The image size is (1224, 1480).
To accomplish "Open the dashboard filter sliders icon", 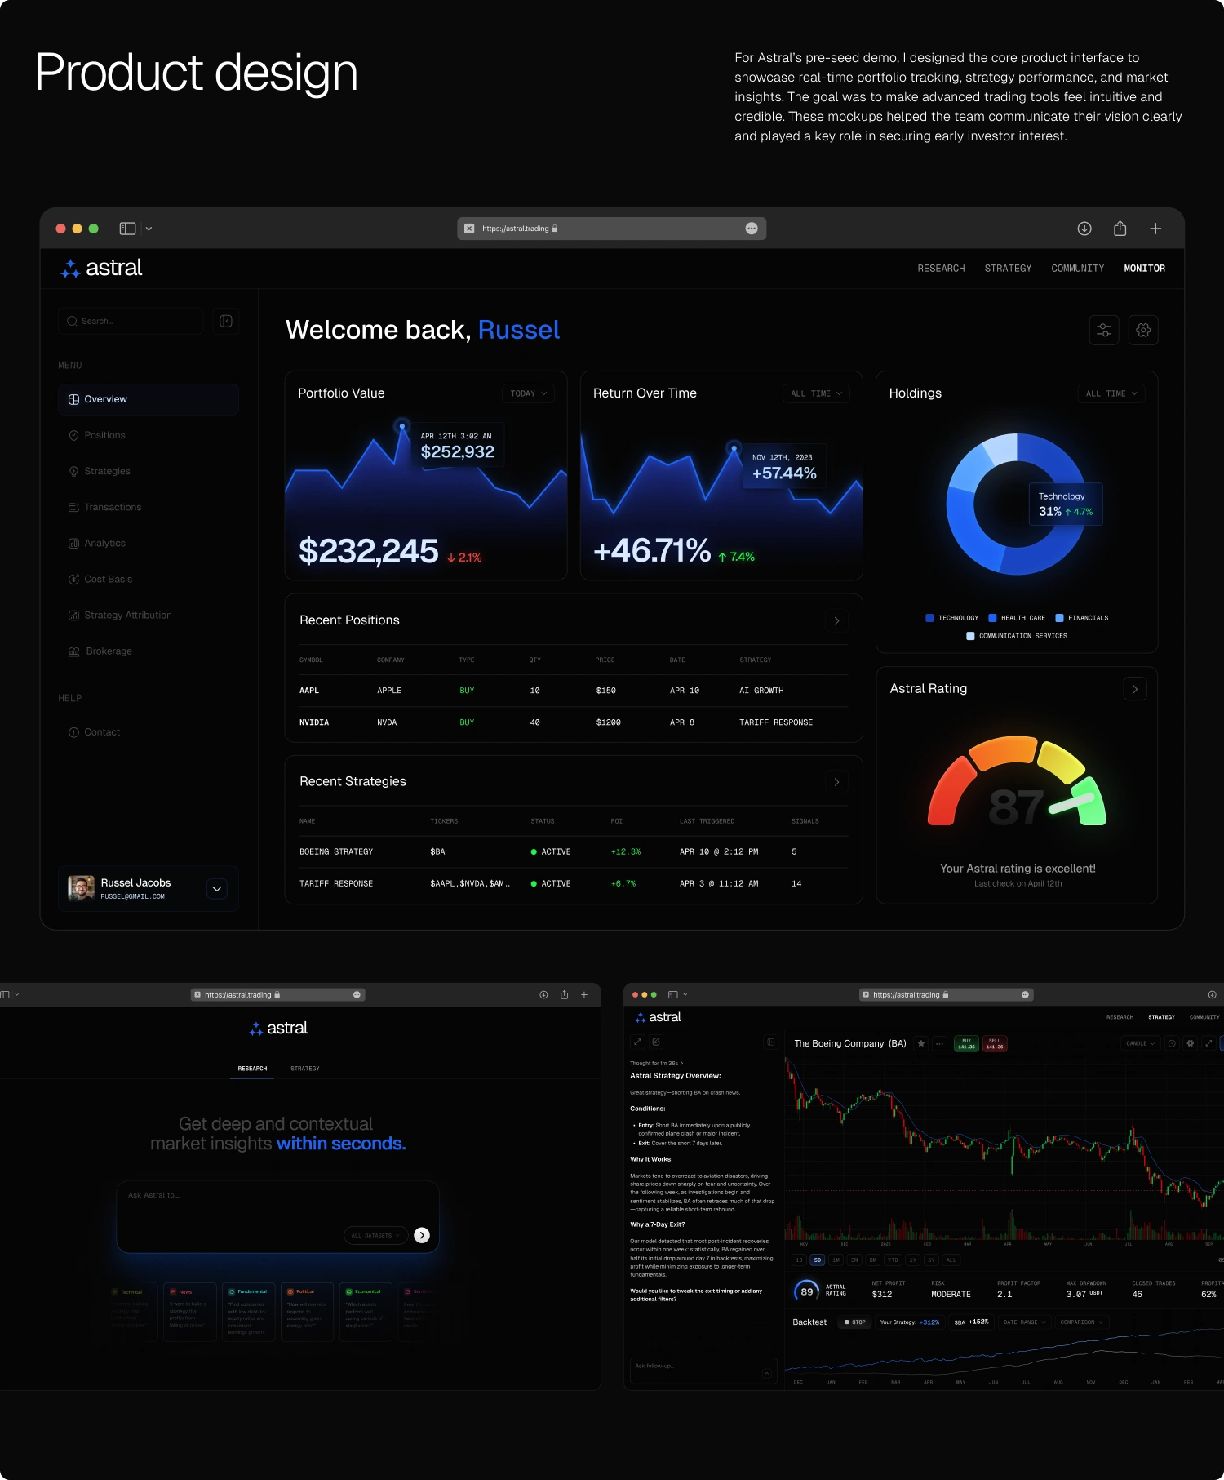I will 1104,330.
